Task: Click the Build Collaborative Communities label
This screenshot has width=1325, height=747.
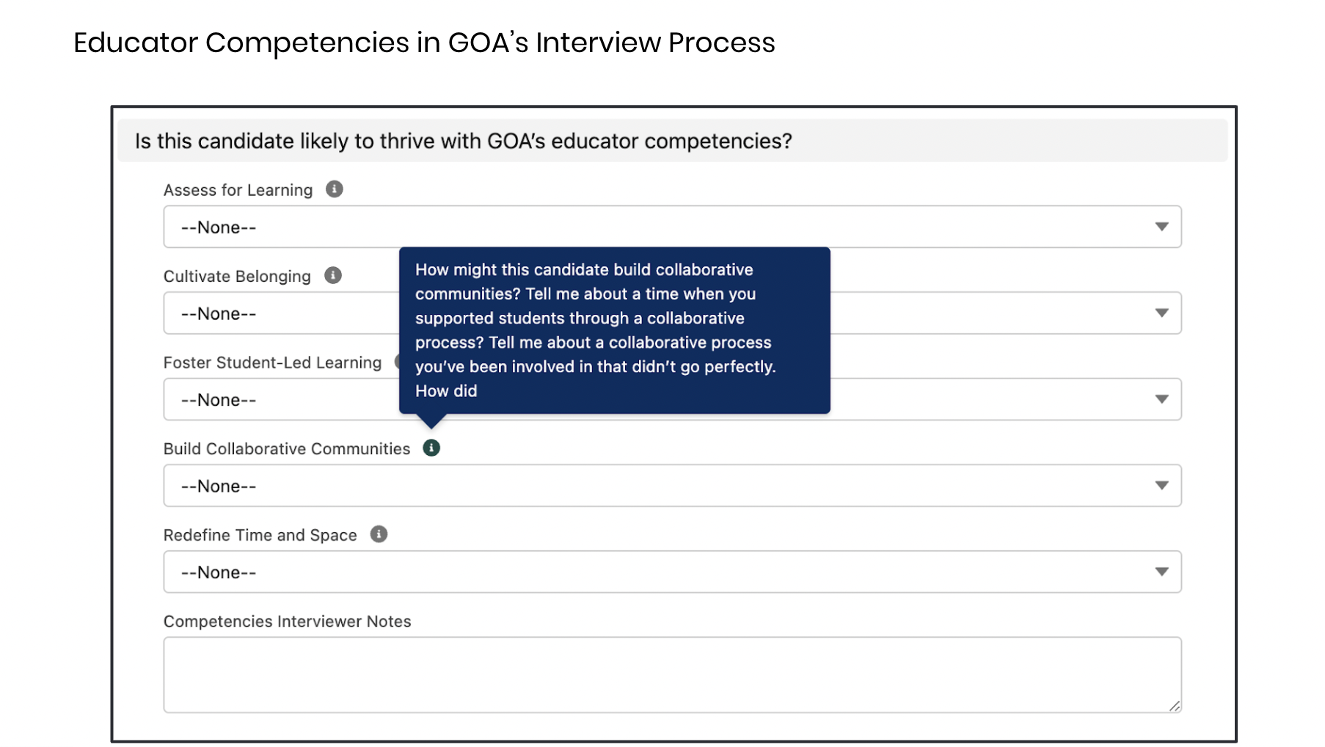Action: tap(286, 449)
